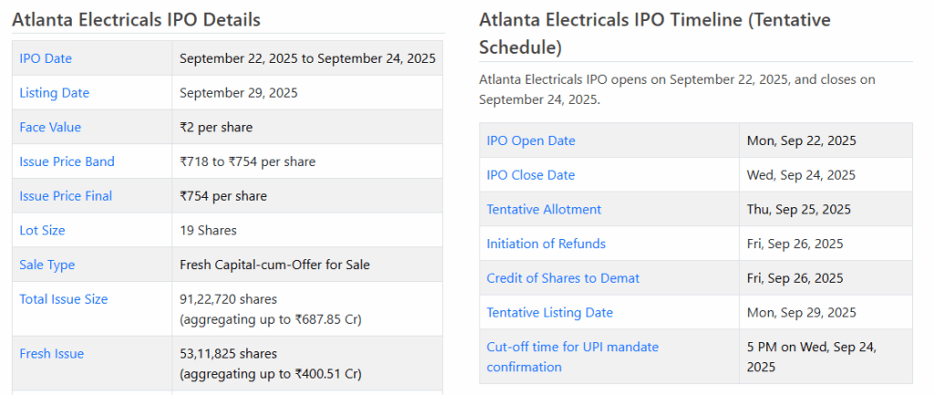Click the Atlanta Electricals IPO Details heading
934x395 pixels.
click(x=136, y=19)
